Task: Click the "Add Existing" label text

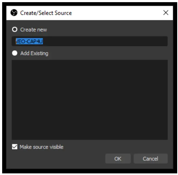Action: (x=34, y=53)
